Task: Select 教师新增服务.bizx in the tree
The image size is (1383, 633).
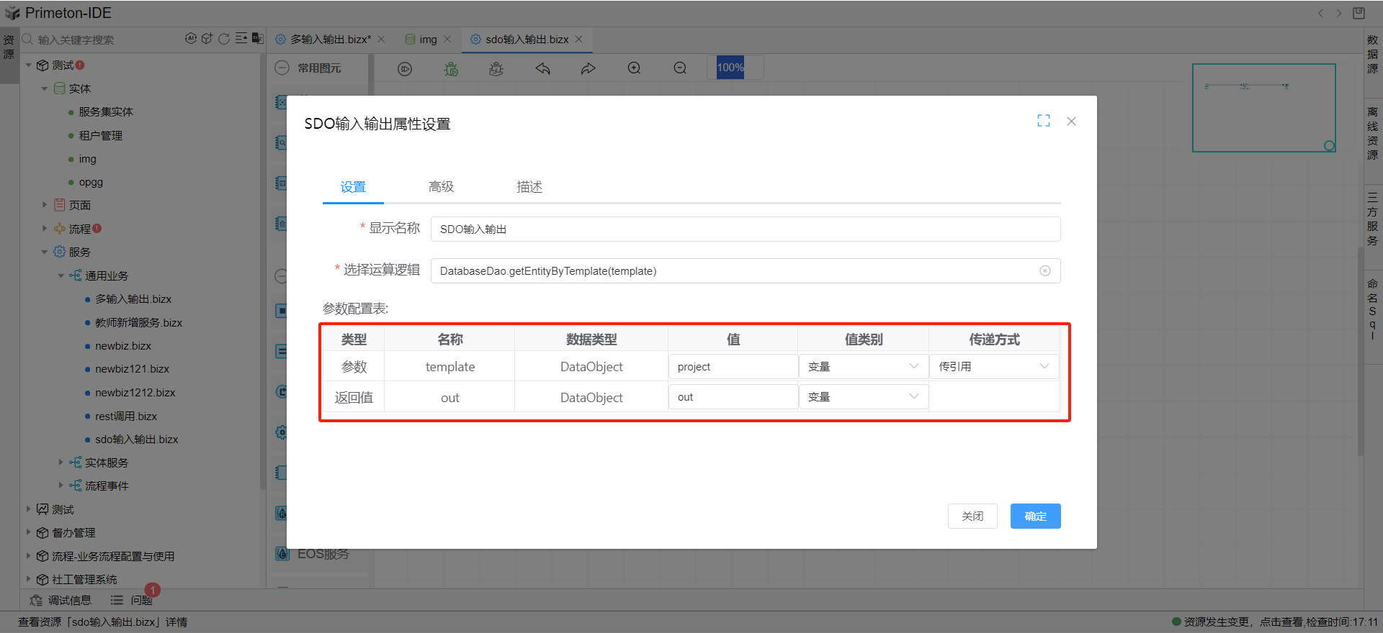Action: coord(138,323)
